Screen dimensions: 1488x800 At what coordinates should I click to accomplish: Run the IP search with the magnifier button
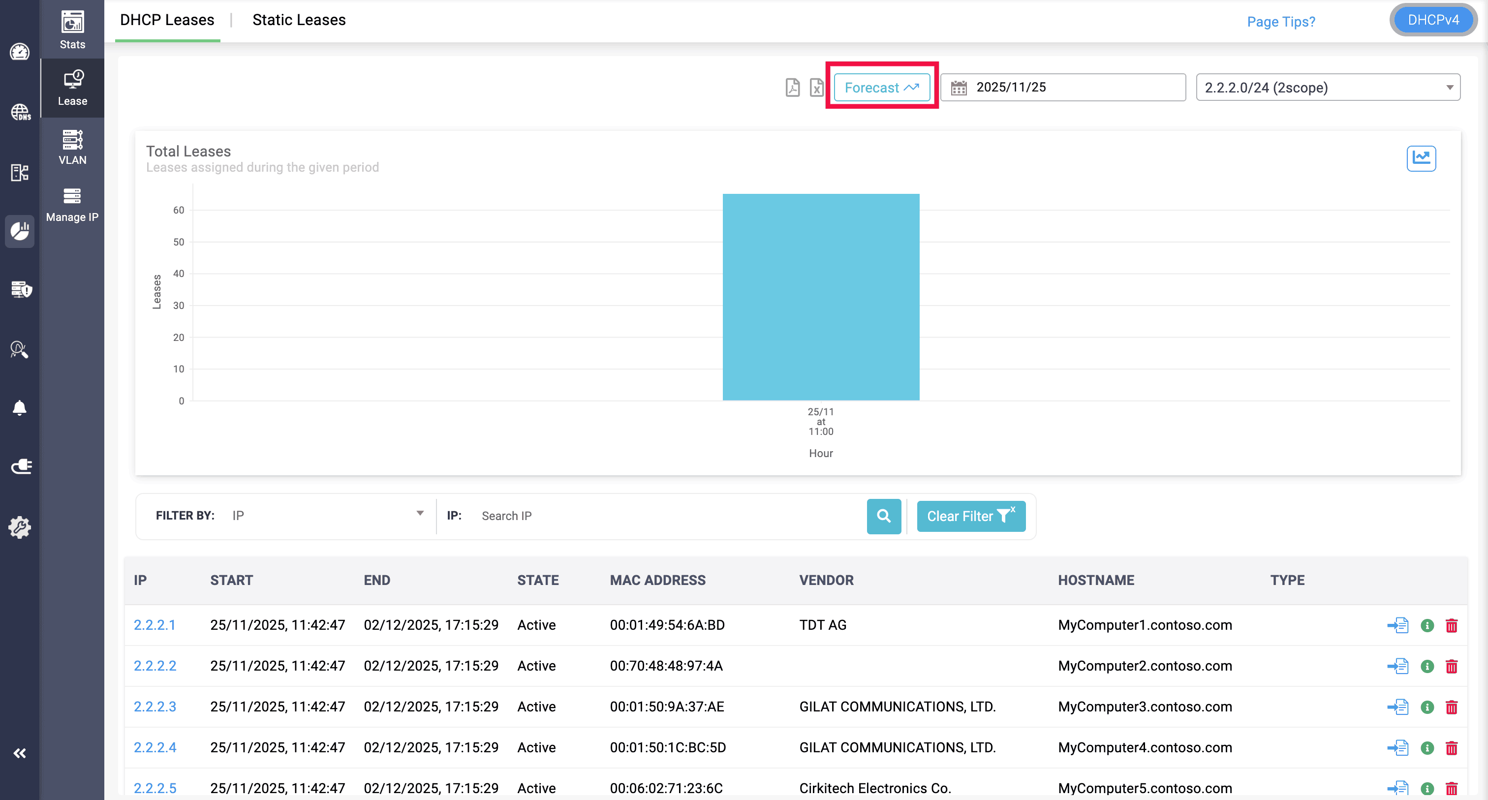click(x=884, y=516)
